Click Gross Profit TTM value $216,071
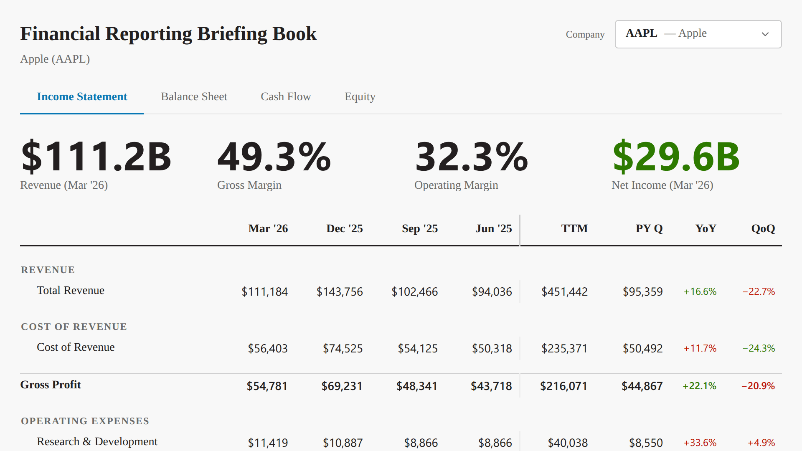The width and height of the screenshot is (802, 451). pos(563,386)
